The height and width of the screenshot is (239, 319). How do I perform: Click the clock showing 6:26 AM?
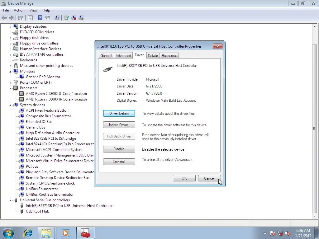click(303, 231)
